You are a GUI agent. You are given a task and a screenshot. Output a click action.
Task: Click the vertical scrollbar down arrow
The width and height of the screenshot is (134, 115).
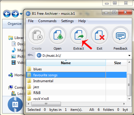coord(129,99)
